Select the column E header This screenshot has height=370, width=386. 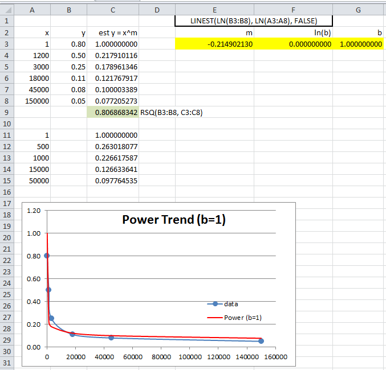pos(214,10)
